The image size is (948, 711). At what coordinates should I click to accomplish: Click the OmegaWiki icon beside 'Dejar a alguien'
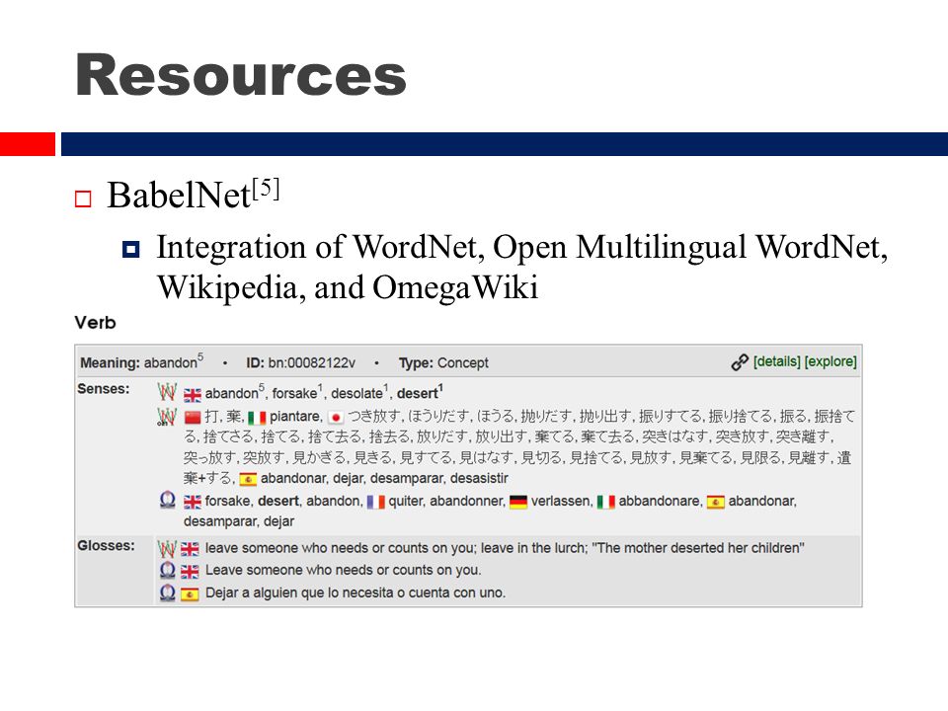pyautogui.click(x=168, y=592)
